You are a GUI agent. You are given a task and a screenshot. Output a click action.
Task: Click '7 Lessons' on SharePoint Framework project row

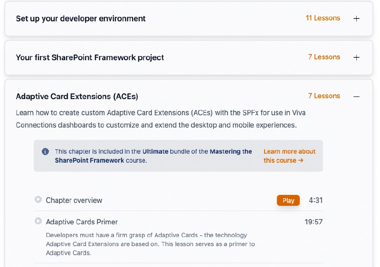coord(324,57)
